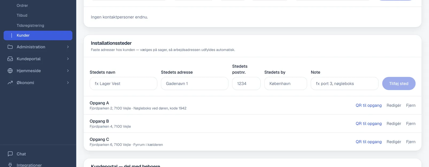429x167 pixels.
Task: Click the Opgang A address with 'kode 1942'
Action: [138, 108]
